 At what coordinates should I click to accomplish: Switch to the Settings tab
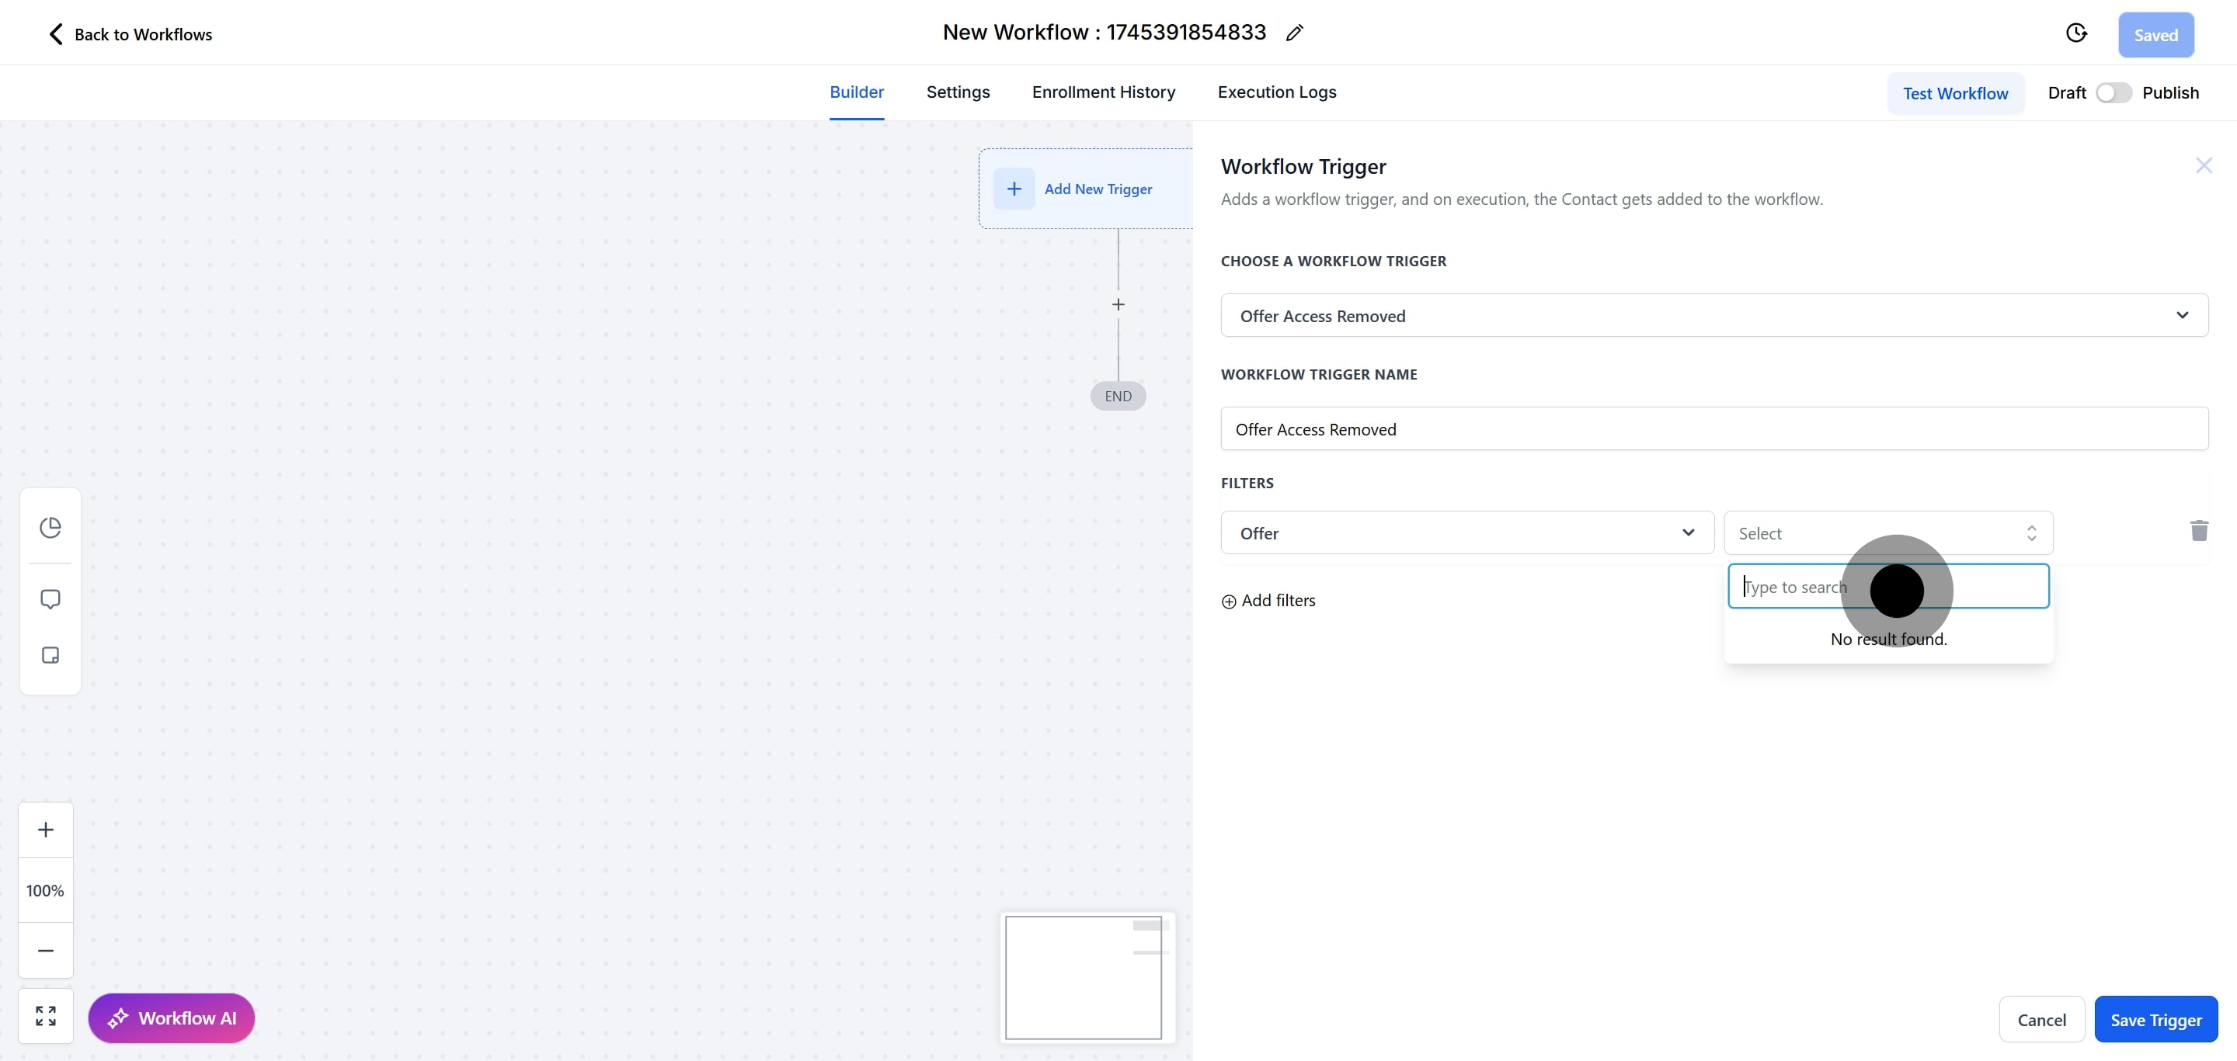pos(957,92)
